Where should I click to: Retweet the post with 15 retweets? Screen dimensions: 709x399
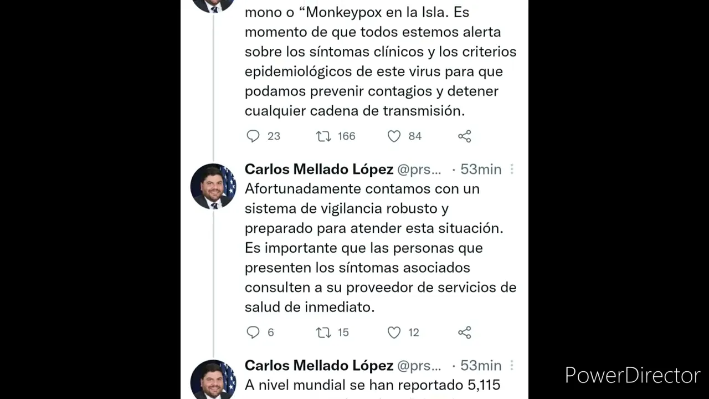(323, 332)
